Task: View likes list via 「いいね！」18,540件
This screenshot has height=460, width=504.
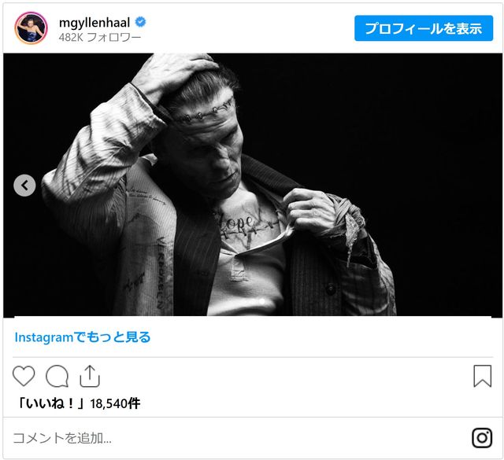Action: coord(78,403)
